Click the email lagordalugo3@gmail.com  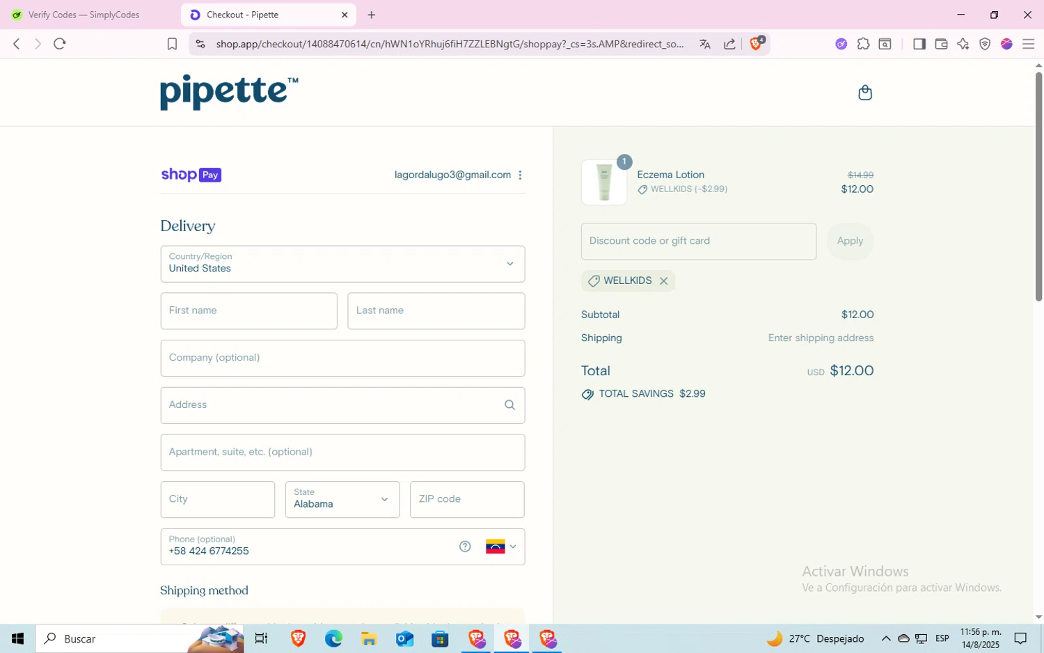[452, 175]
